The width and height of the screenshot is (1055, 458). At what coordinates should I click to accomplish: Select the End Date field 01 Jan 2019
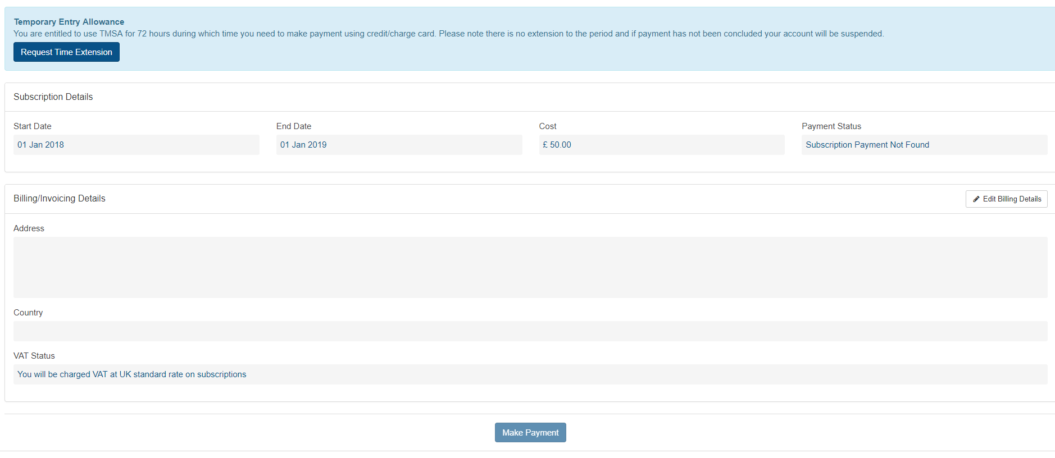click(399, 145)
